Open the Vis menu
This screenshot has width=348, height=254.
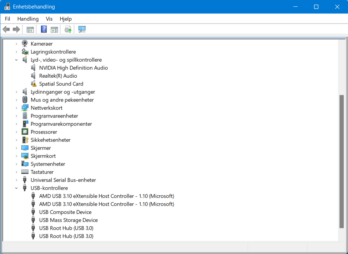[x=49, y=19]
